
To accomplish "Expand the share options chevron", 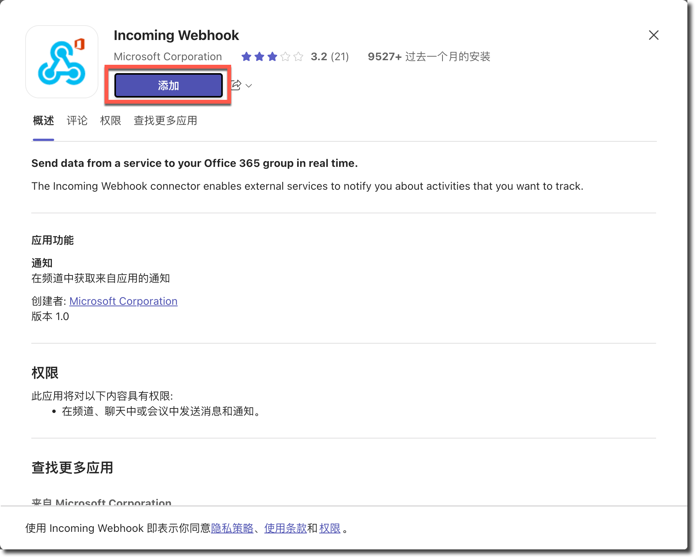I will coord(249,86).
